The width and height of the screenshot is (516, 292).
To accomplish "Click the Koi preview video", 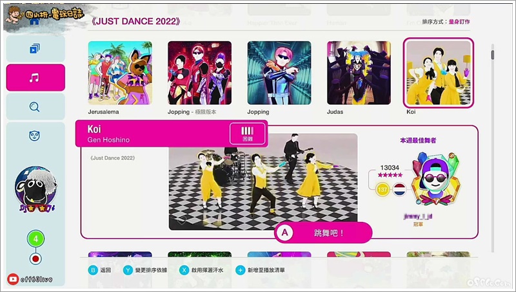I will coord(263,181).
